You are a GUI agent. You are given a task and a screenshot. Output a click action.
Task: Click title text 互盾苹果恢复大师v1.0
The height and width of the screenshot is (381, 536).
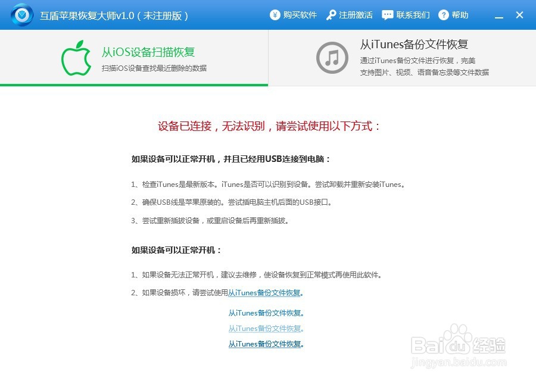click(87, 15)
